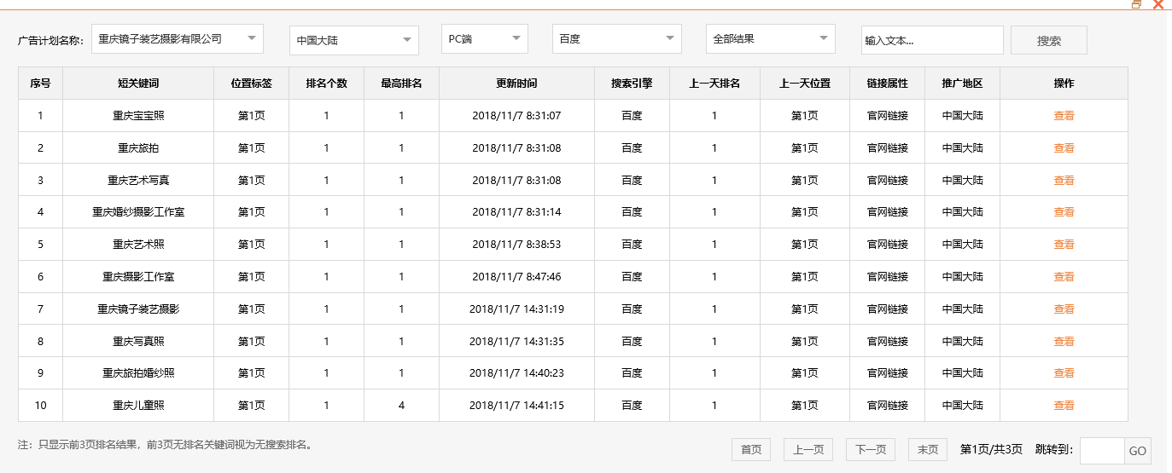The image size is (1172, 473).
Task: Click the 广告计划名称 label
Action: [x=51, y=40]
